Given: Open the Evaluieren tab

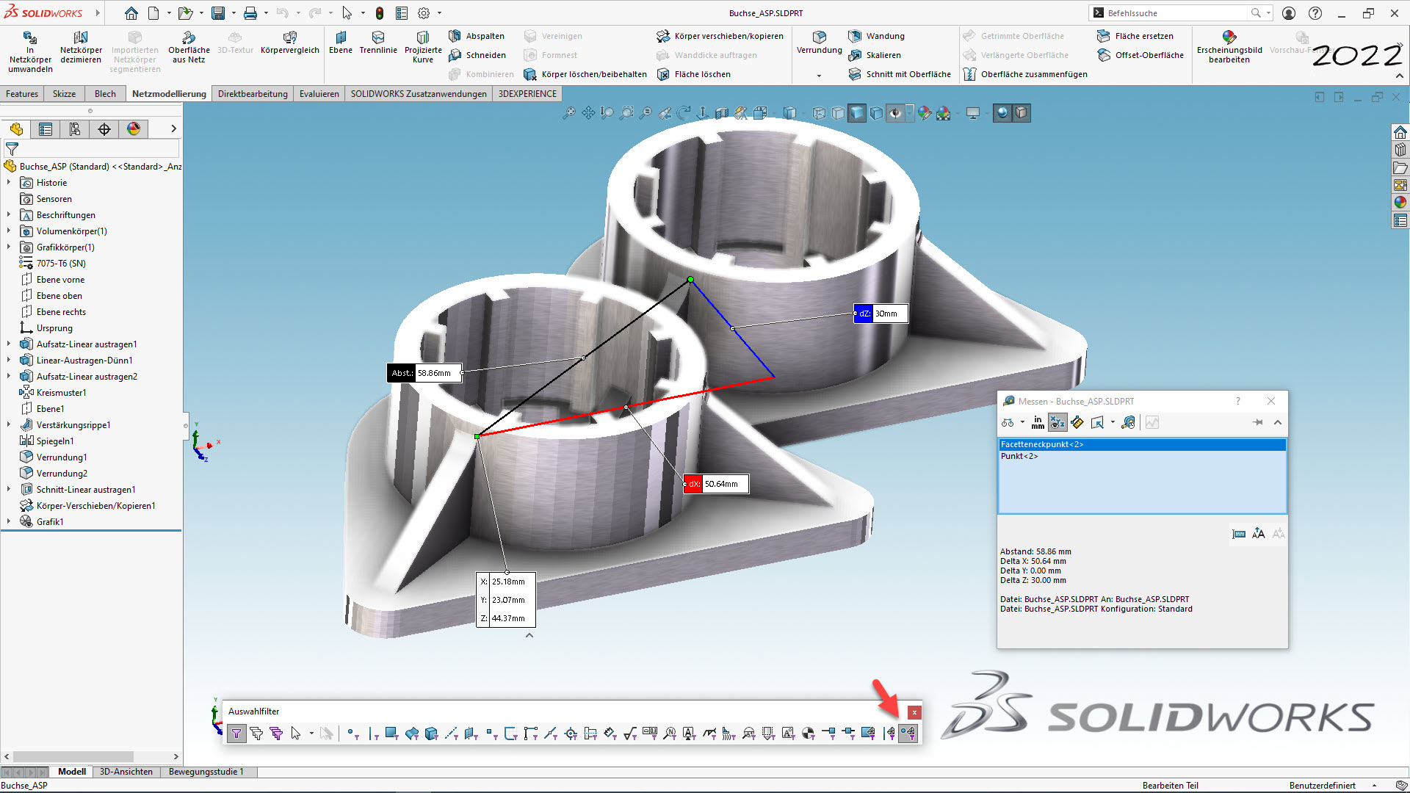Looking at the screenshot, I should coord(319,93).
